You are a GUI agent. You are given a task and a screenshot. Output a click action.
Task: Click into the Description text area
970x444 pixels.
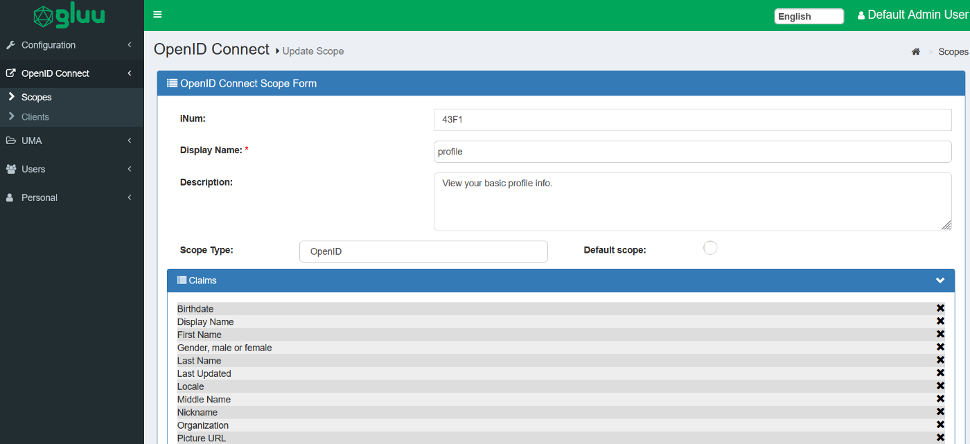(x=693, y=202)
